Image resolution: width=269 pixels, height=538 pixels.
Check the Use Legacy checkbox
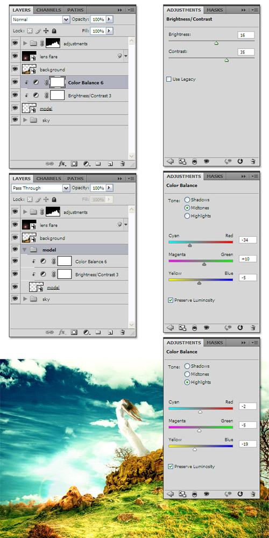tap(169, 79)
